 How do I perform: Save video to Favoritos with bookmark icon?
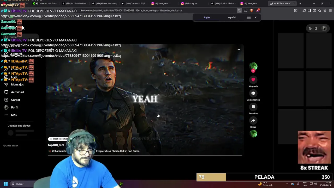pos(253,107)
